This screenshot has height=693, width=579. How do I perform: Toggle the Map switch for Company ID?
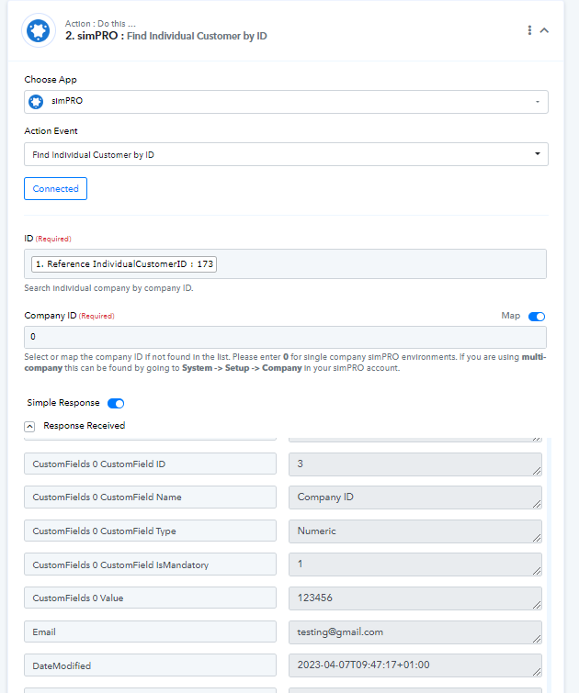coord(537,317)
